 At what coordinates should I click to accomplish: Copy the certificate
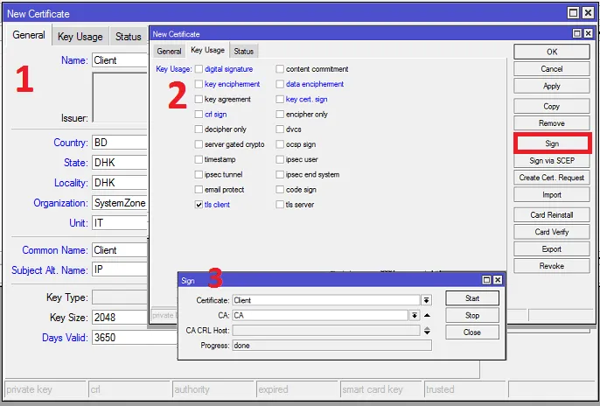click(x=551, y=106)
